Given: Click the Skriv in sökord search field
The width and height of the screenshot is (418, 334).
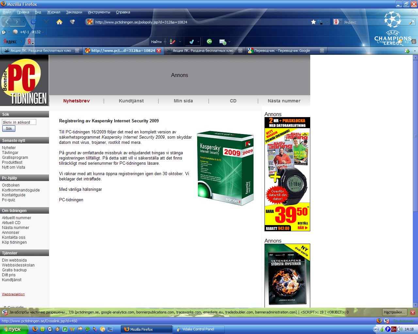Looking at the screenshot, I should 19,122.
